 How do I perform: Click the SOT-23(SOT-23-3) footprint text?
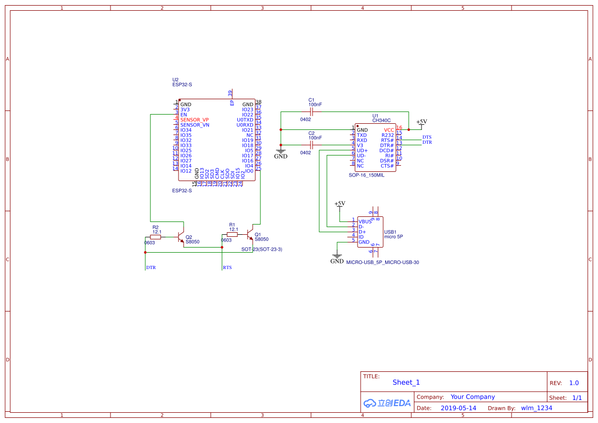[x=261, y=249]
